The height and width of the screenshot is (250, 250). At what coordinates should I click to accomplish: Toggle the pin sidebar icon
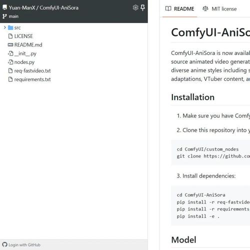point(142,7)
